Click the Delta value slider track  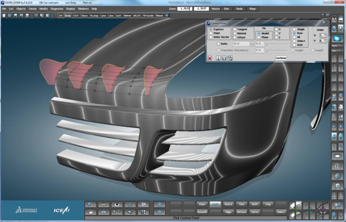coord(277,44)
